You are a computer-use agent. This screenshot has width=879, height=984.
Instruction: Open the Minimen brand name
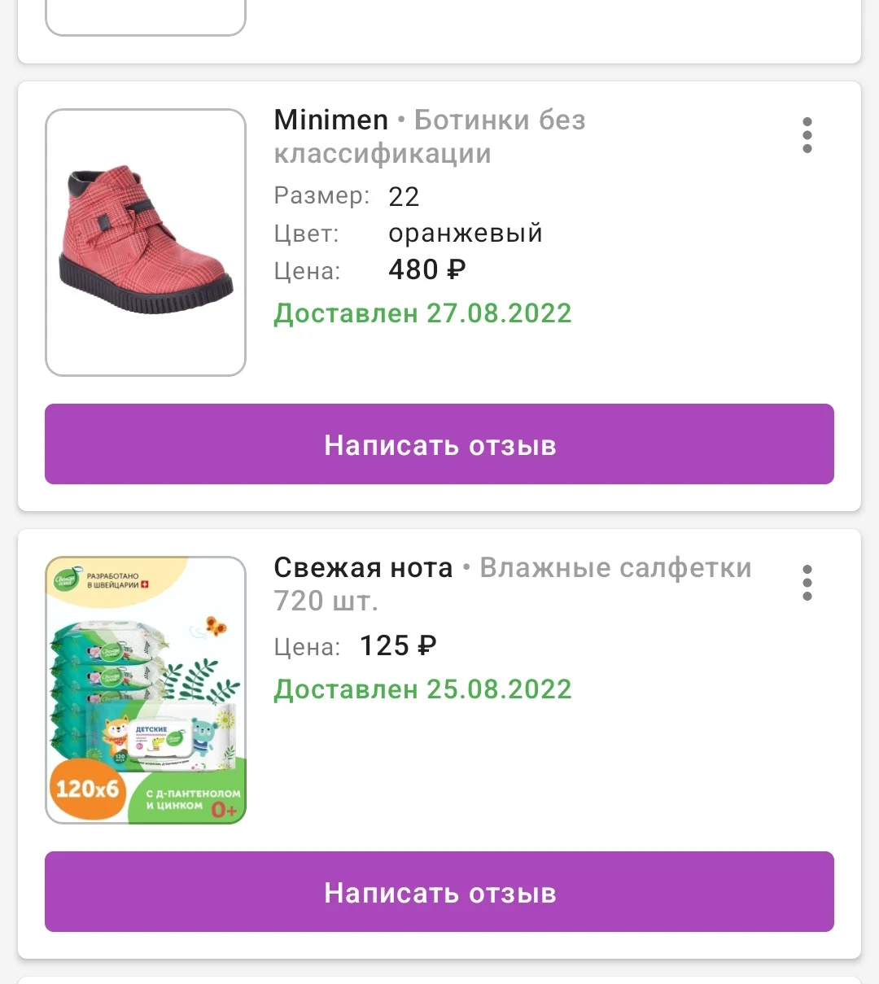pyautogui.click(x=331, y=120)
